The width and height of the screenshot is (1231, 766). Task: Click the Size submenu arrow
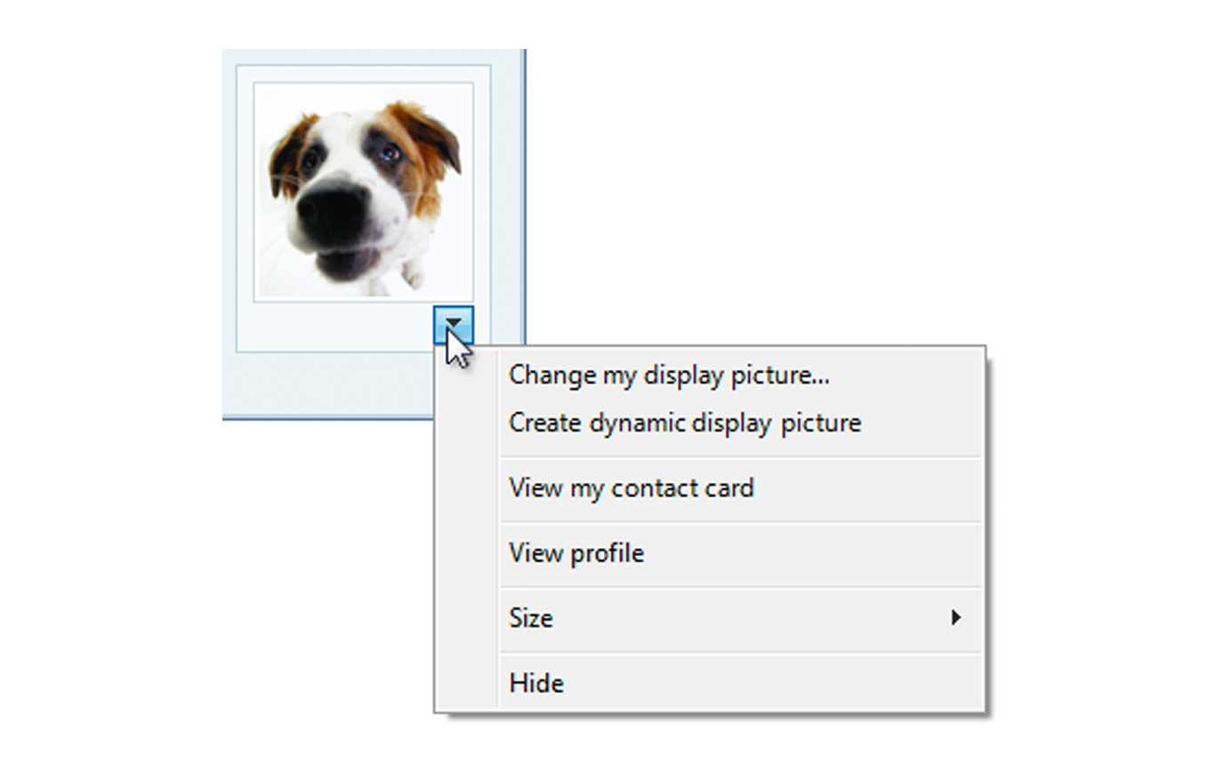(x=955, y=617)
